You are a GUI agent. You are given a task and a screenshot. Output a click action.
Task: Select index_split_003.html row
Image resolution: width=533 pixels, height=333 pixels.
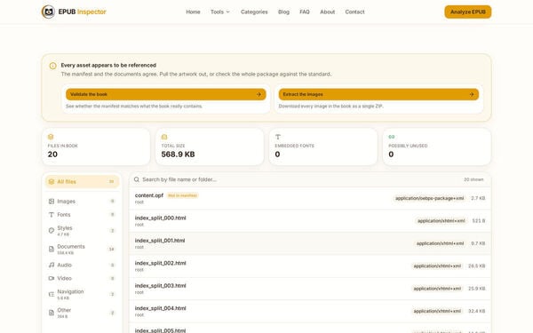click(310, 289)
